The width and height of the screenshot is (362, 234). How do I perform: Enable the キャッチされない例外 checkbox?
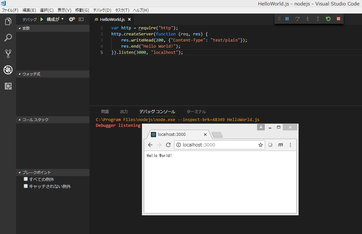pyautogui.click(x=26, y=186)
